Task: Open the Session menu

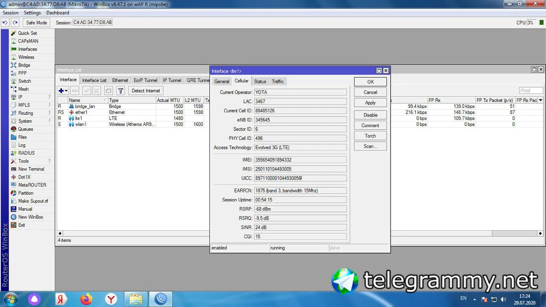Action: click(11, 13)
